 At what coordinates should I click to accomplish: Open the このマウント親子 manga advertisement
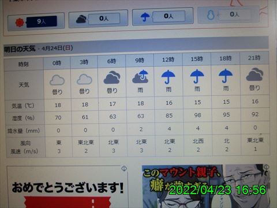click(206, 186)
